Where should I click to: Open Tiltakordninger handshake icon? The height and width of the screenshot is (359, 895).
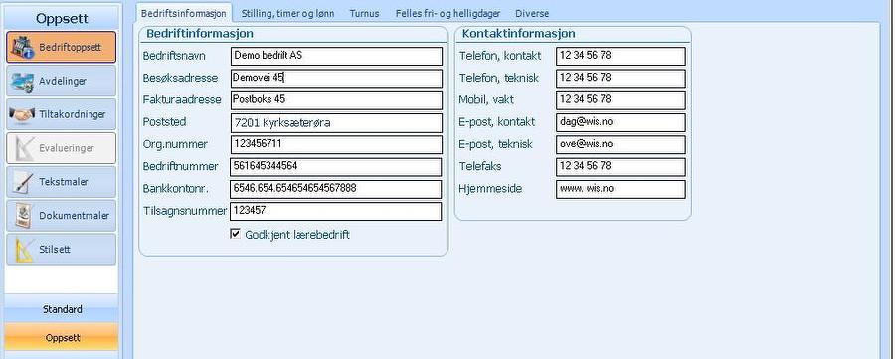22,114
